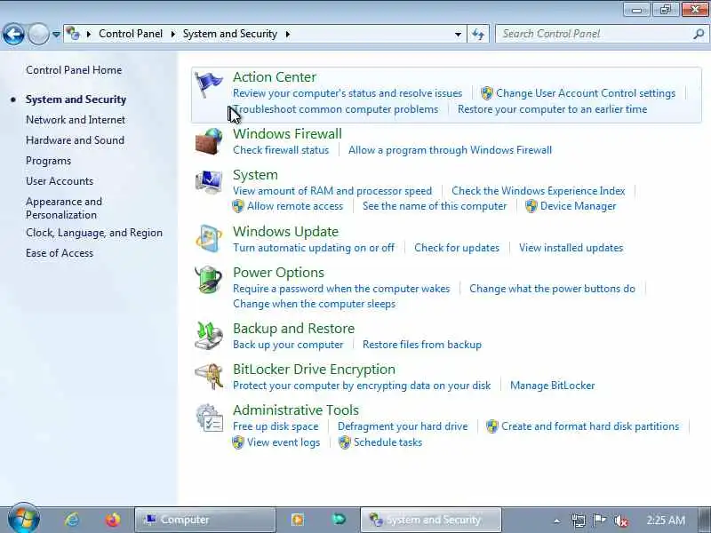
Task: Click Change what the power buttons do
Action: point(552,289)
